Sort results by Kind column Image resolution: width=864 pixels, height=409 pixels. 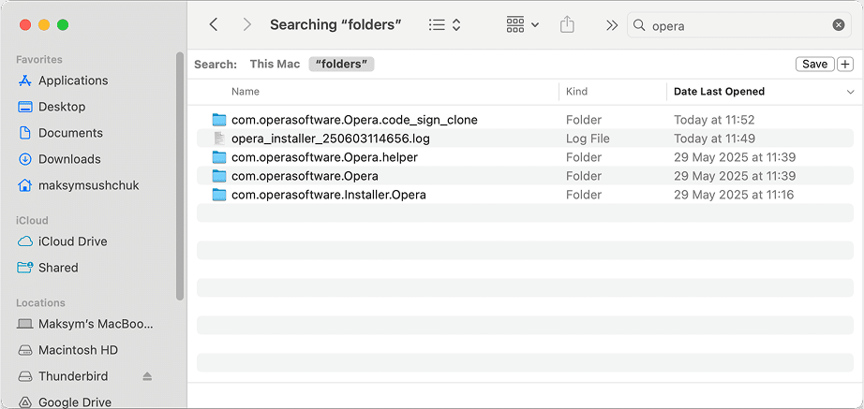pyautogui.click(x=577, y=92)
